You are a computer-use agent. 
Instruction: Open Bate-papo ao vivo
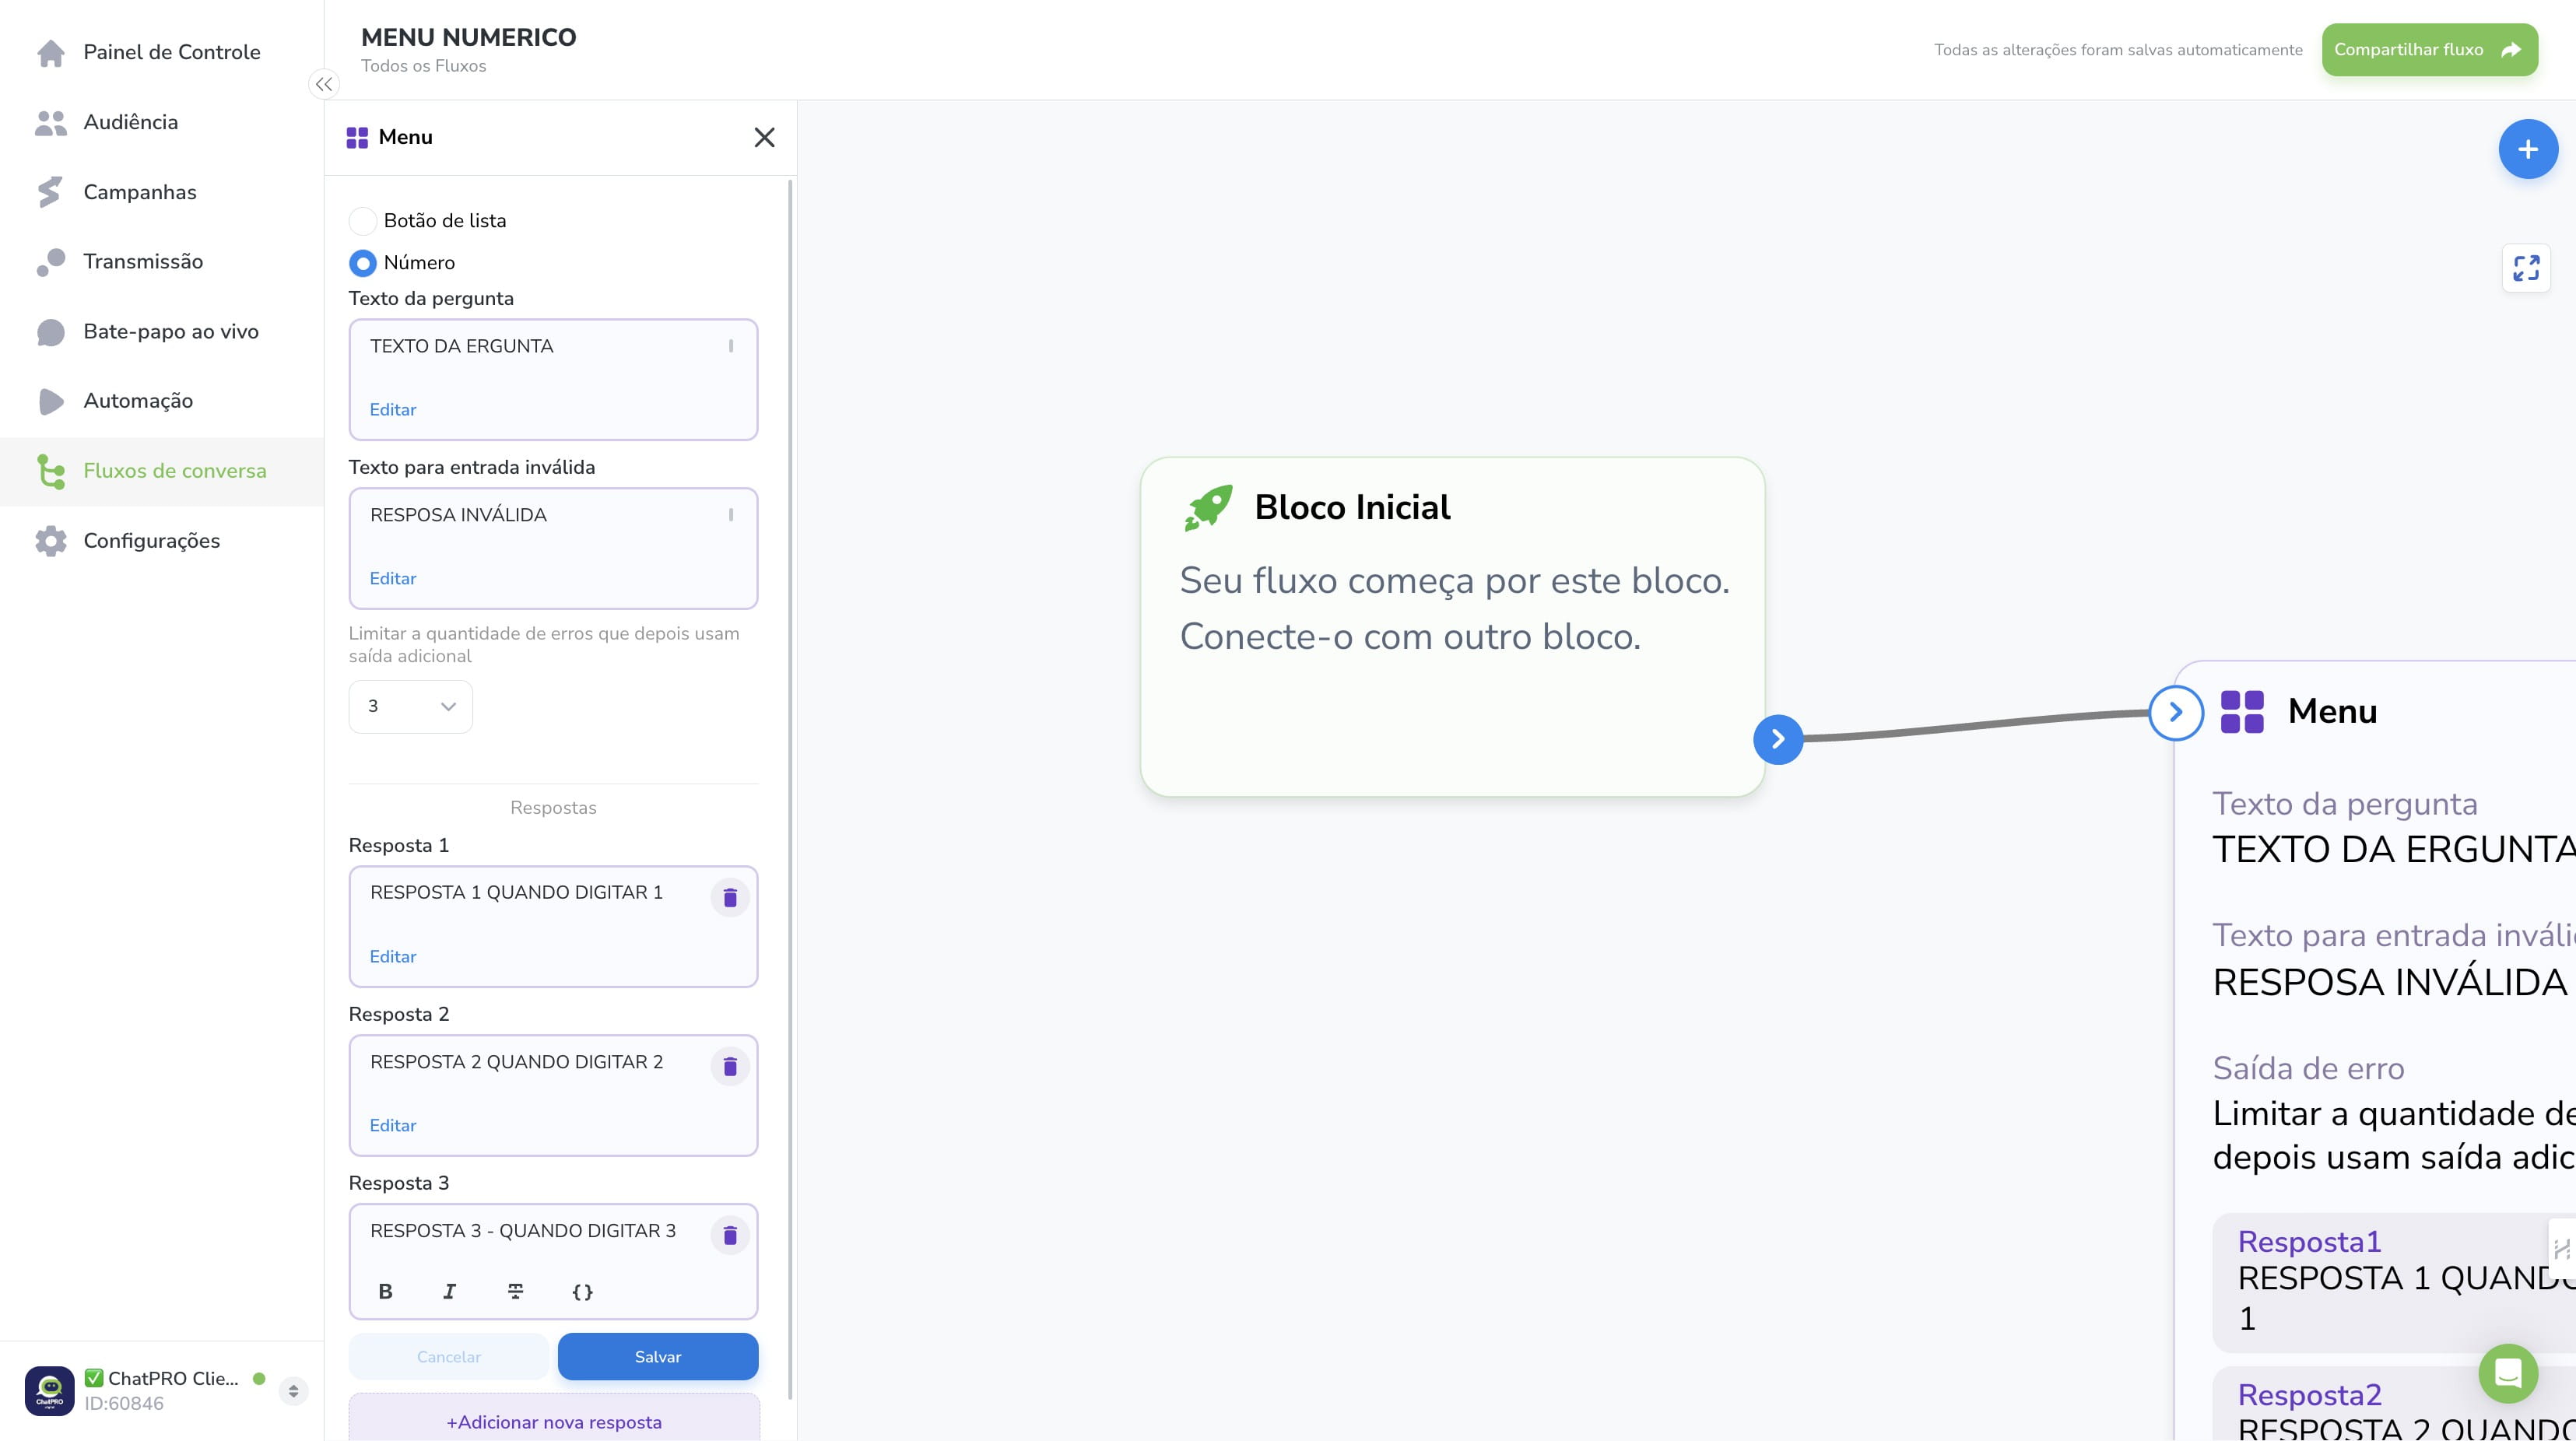[162, 332]
